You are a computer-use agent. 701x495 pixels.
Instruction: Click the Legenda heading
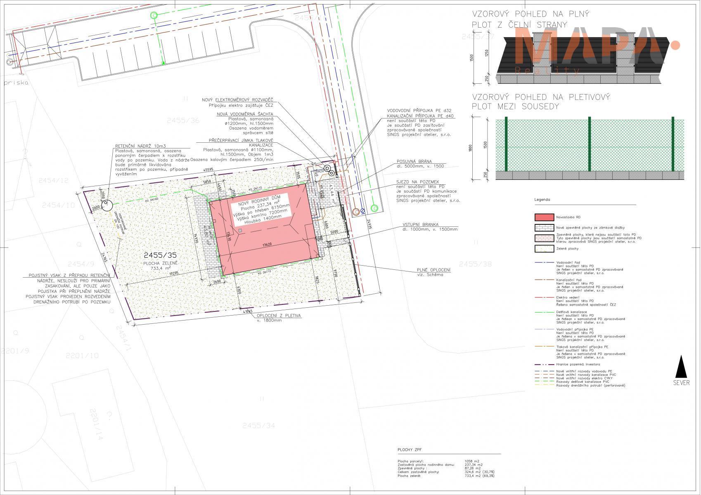(x=542, y=200)
